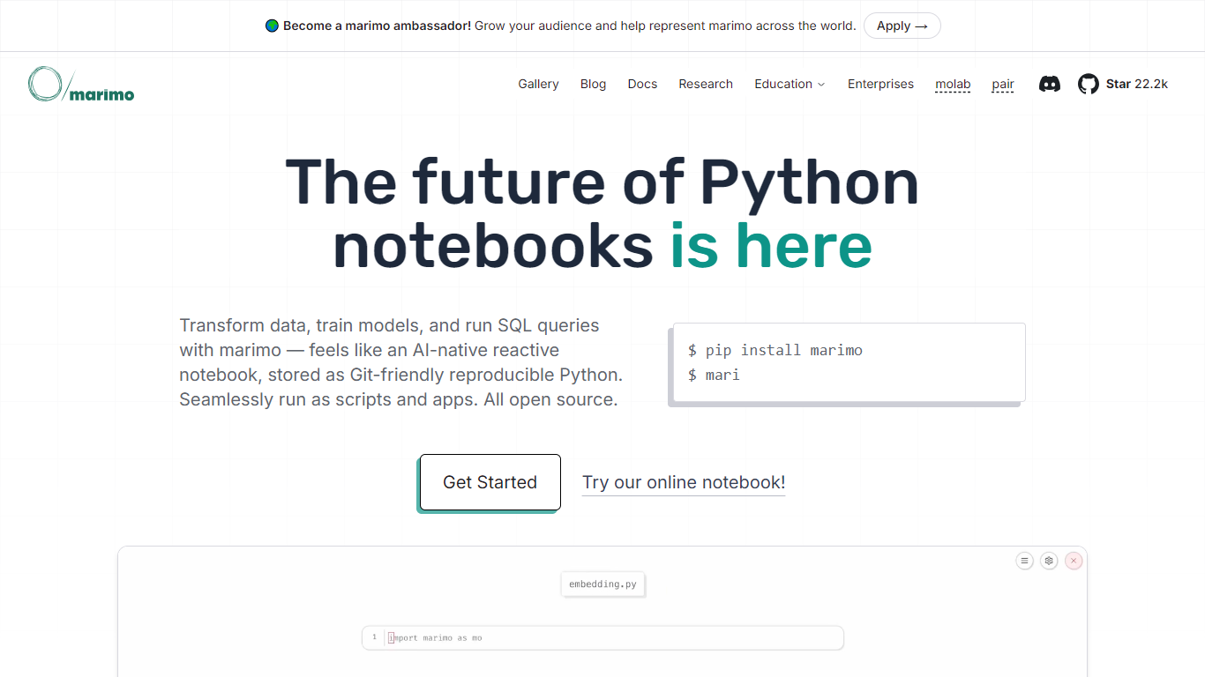Click Star 22.2k GitHub count
1205x677 pixels.
(x=1136, y=84)
